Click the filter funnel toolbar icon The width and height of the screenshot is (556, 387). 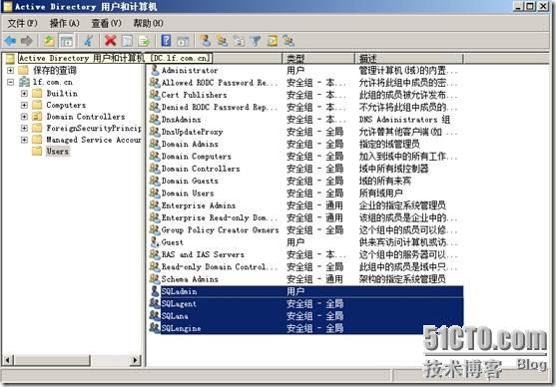click(256, 41)
